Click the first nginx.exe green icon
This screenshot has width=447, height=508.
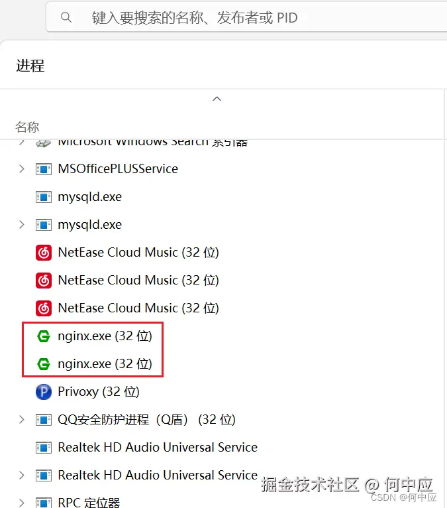pos(43,336)
